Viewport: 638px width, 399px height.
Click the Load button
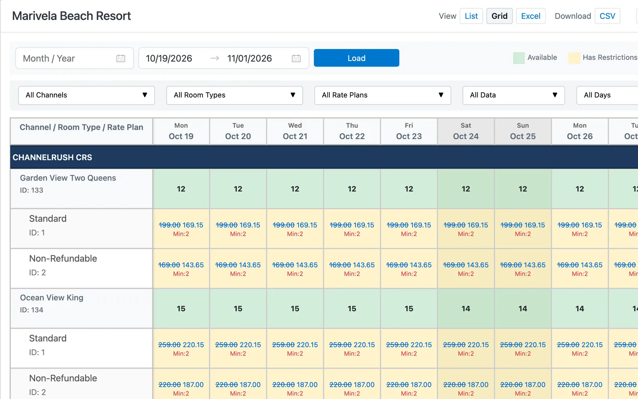[x=356, y=58]
